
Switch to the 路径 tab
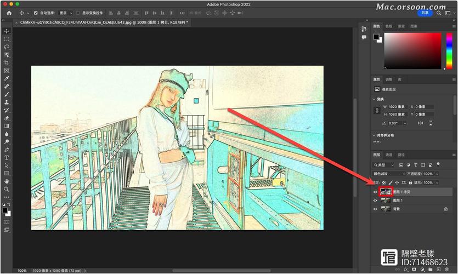(x=401, y=155)
